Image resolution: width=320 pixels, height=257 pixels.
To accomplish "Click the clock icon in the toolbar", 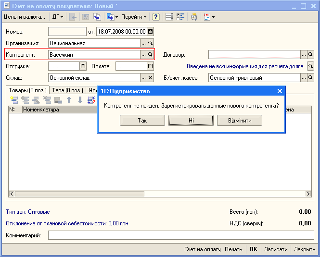I will pyautogui.click(x=194, y=17).
